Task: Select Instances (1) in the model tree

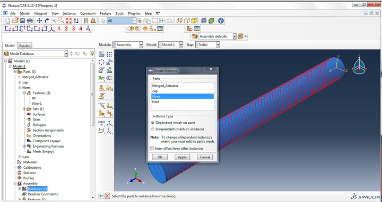Action: pos(37,189)
